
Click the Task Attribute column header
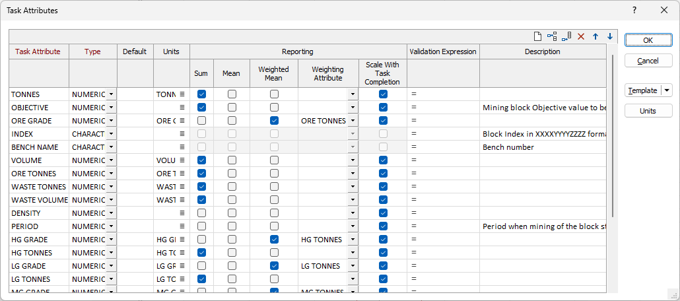tap(38, 51)
